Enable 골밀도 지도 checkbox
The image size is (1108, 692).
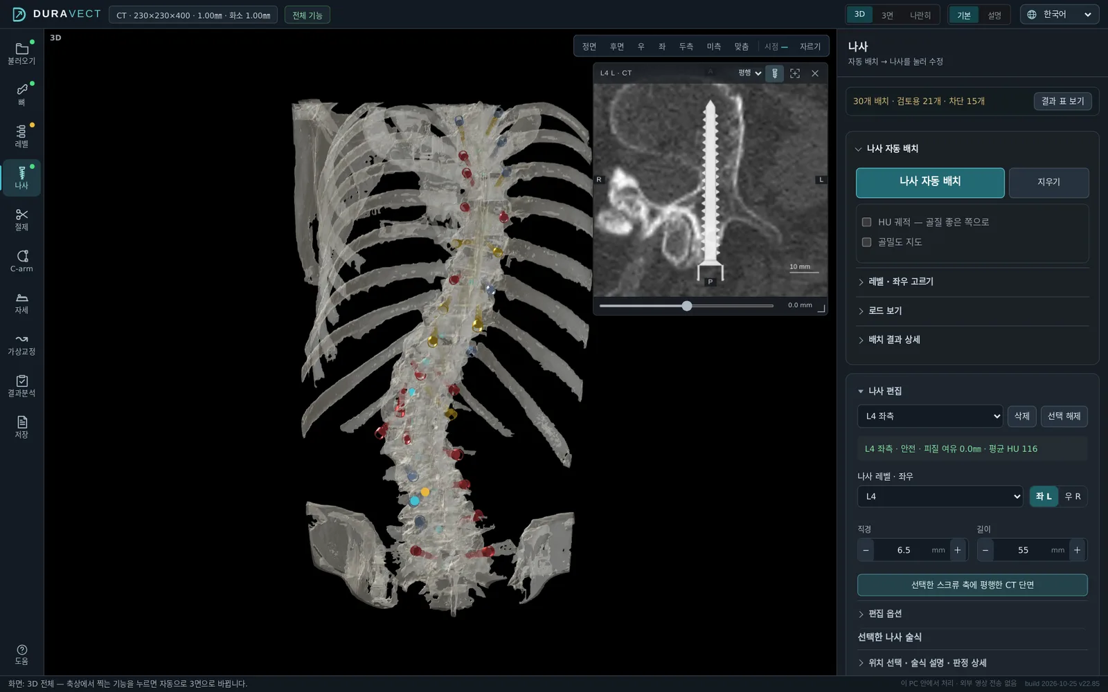tap(866, 242)
